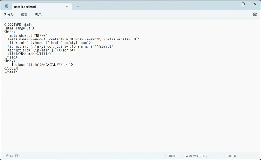
Task: Click the <title>Document</title> line
Action: 29,54
